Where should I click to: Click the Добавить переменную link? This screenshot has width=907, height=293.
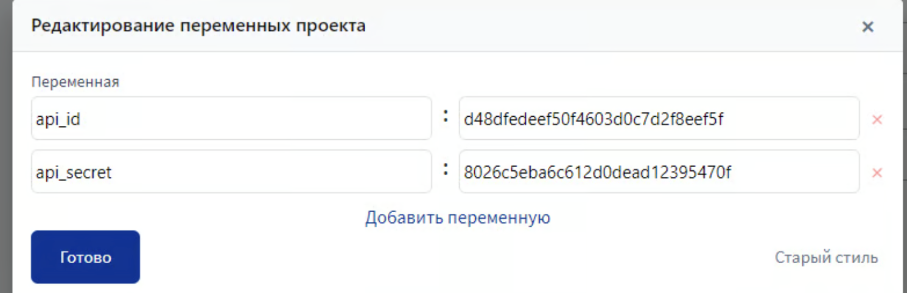pyautogui.click(x=457, y=217)
